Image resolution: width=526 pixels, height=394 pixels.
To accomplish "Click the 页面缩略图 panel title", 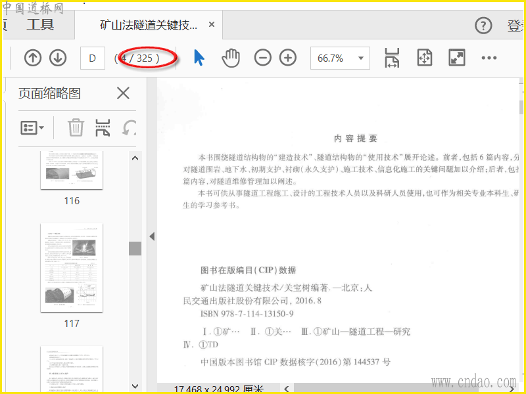I will coord(50,93).
